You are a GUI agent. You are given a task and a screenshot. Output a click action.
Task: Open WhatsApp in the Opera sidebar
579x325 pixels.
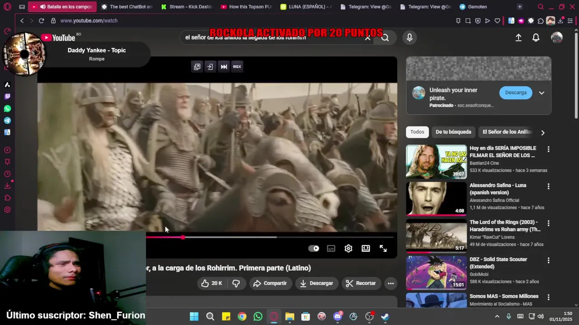(x=7, y=108)
